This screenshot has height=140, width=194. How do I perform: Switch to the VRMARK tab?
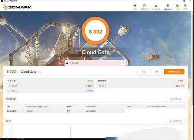click(x=168, y=7)
